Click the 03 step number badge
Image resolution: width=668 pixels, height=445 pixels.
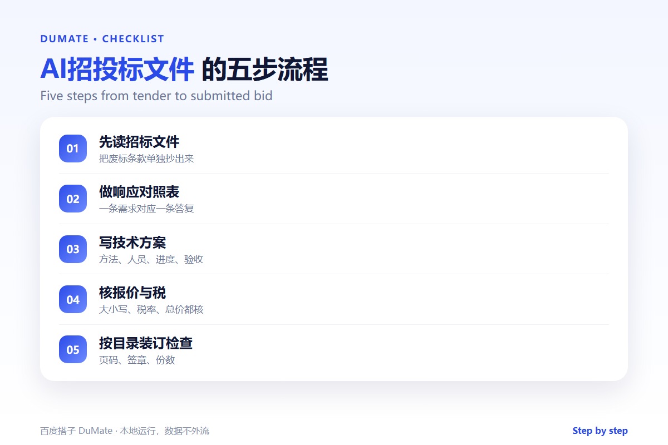coord(73,249)
